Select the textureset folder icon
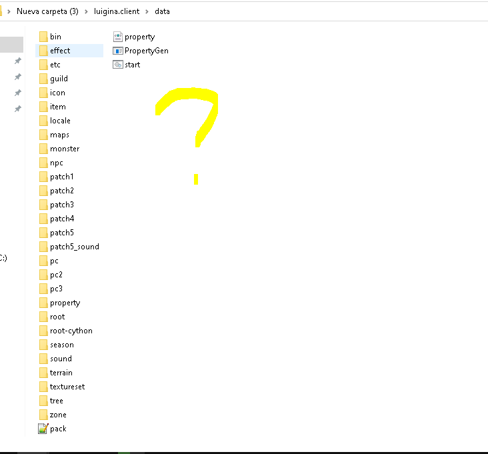The height and width of the screenshot is (454, 488). 43,387
